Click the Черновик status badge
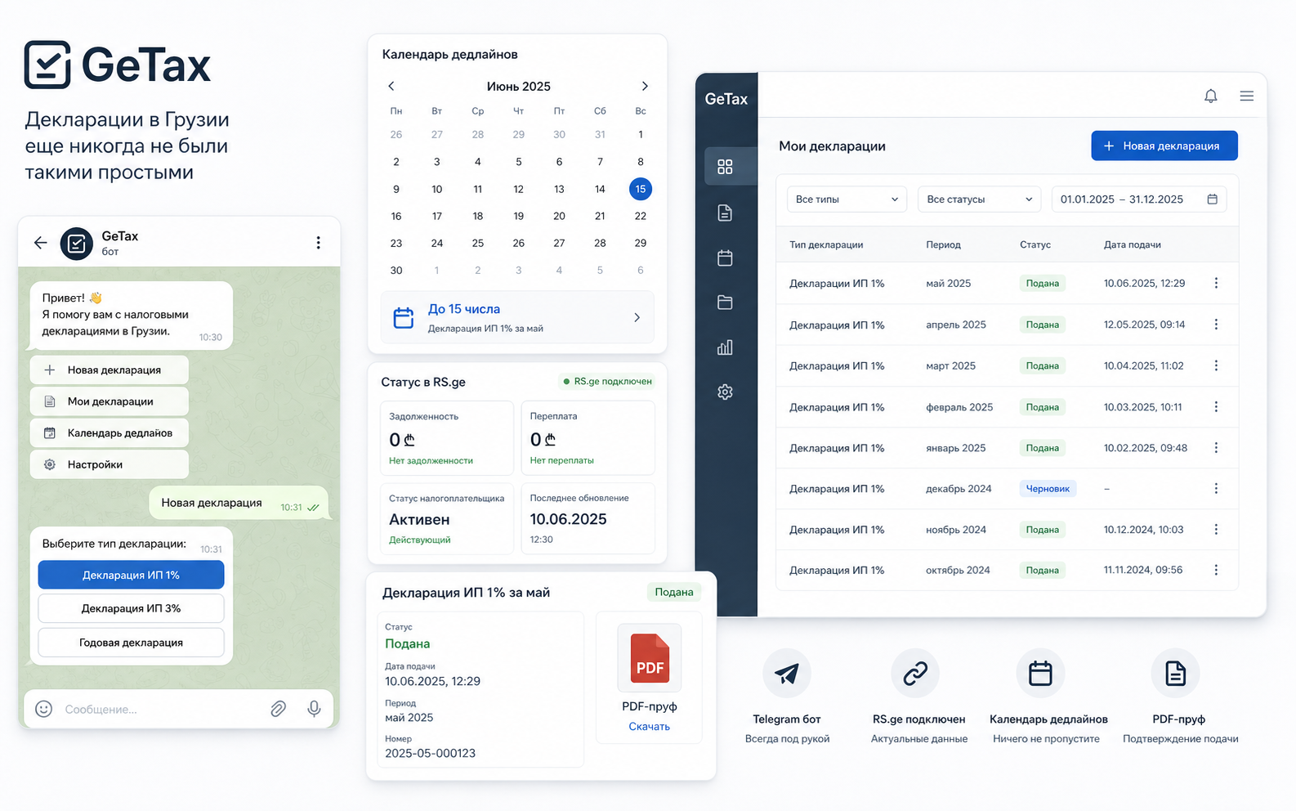 coord(1048,488)
